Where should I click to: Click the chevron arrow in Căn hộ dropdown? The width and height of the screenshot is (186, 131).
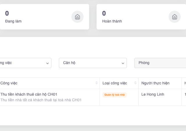point(123,63)
